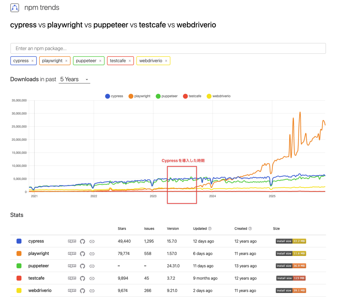Viewport: 343px width, 308px height.
Task: Click the Size column header
Action: (x=276, y=228)
